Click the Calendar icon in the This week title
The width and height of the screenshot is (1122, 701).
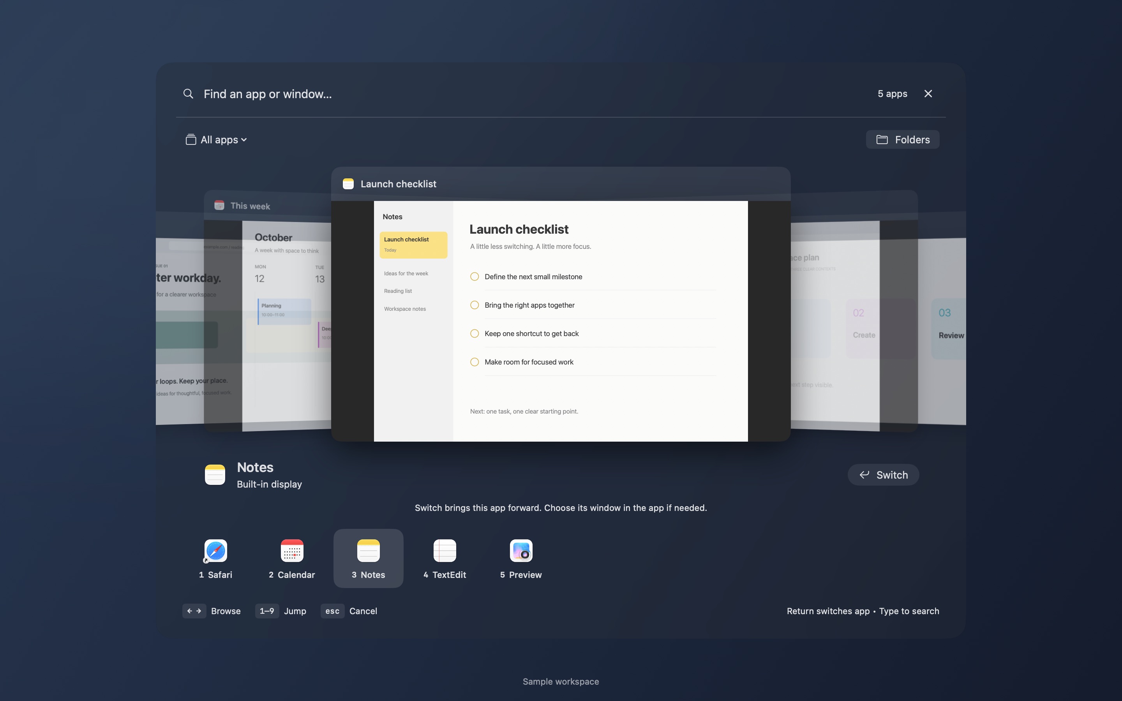click(x=219, y=205)
